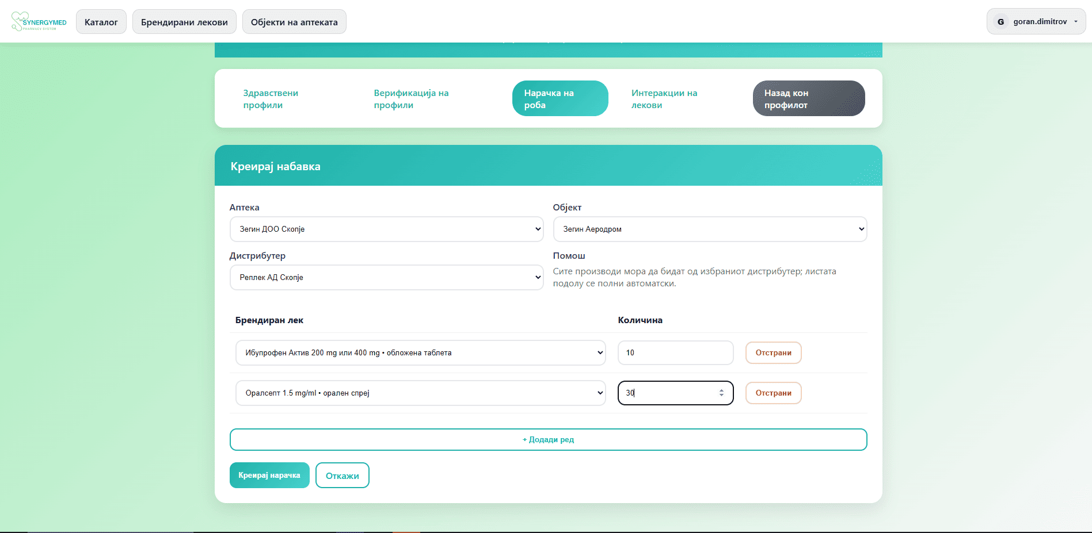Open the Дистрибутер dropdown
Viewport: 1092px width, 533px height.
386,277
